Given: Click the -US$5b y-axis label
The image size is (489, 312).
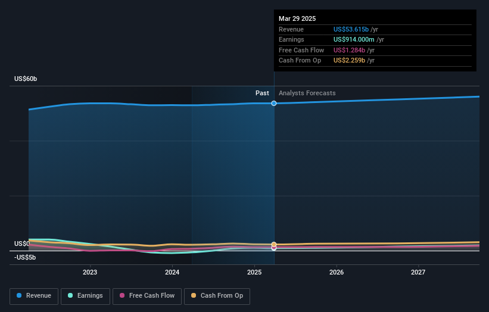Looking at the screenshot, I should click(25, 257).
